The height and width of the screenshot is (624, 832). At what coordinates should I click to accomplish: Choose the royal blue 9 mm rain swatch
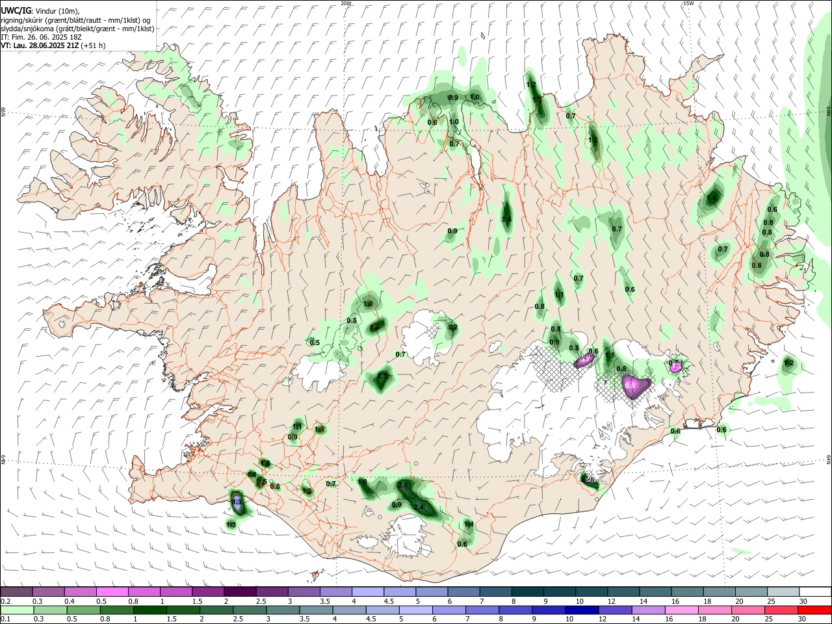[549, 610]
